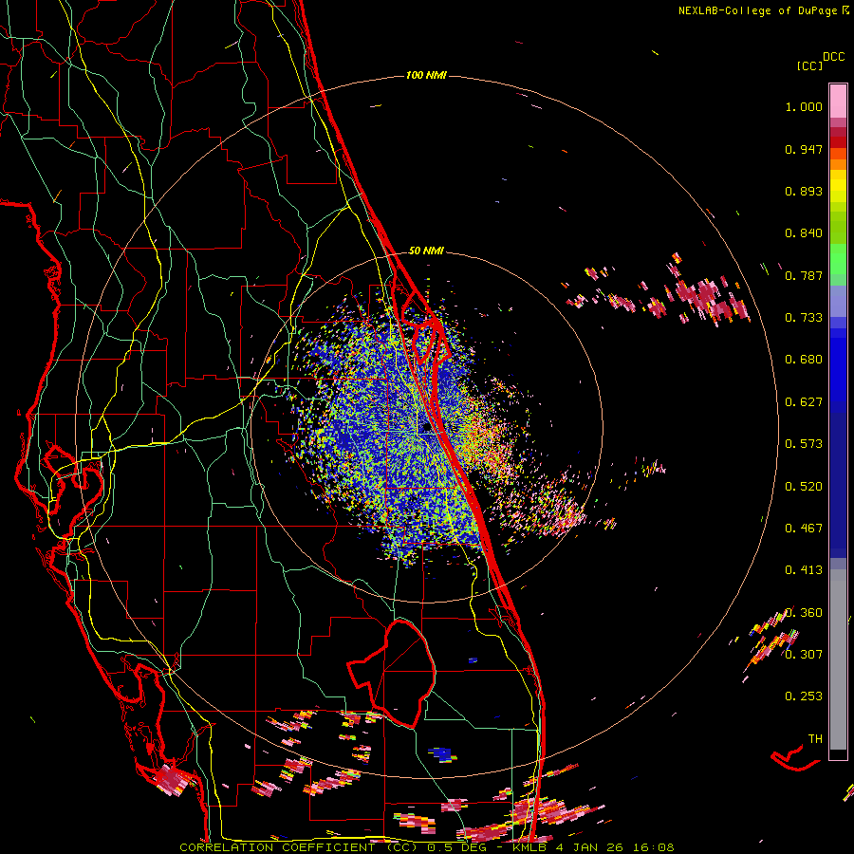854x854 pixels.
Task: Click the [CC] units label
Action: pos(810,66)
